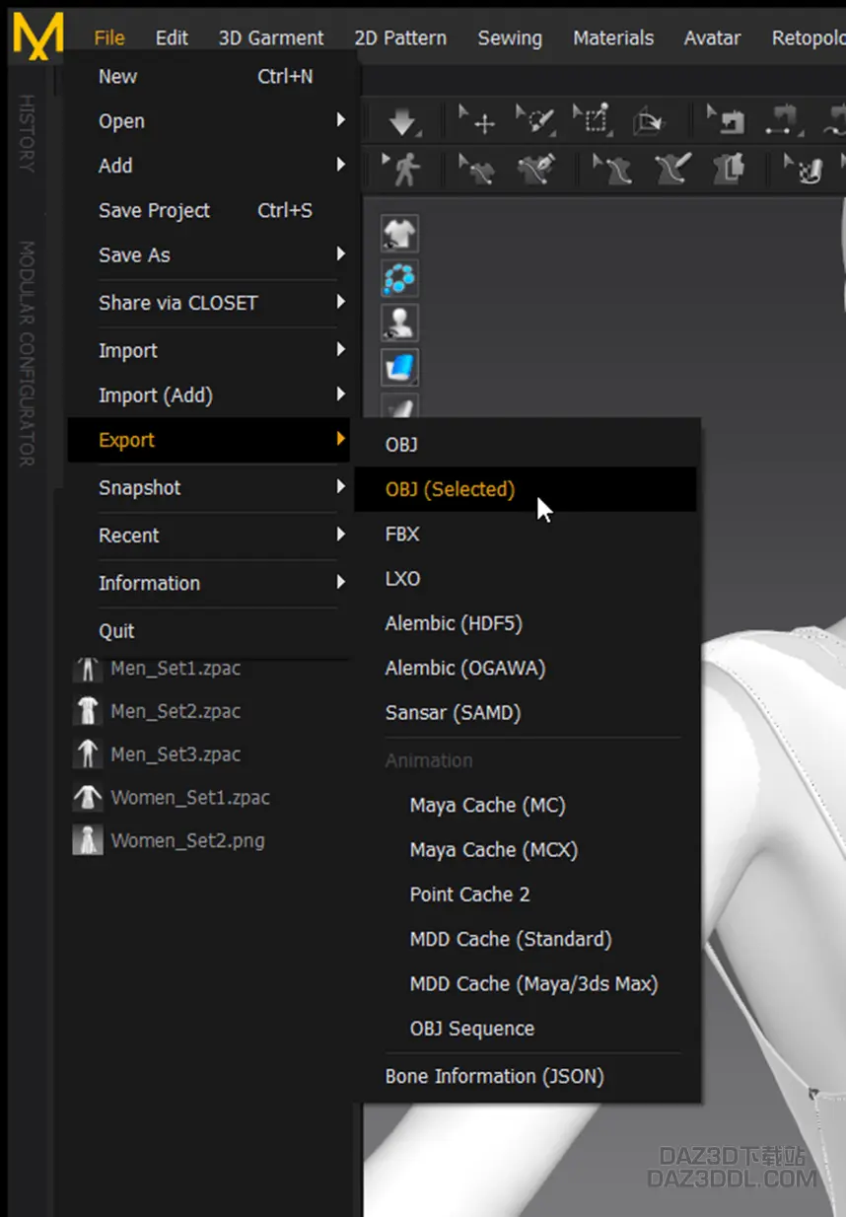Select Sansar (SAMD) export option

pos(527,712)
